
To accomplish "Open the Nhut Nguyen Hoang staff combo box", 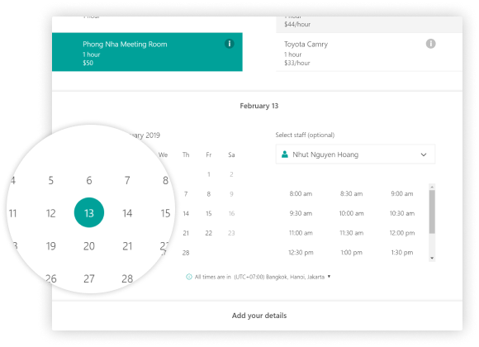I will tap(355, 154).
